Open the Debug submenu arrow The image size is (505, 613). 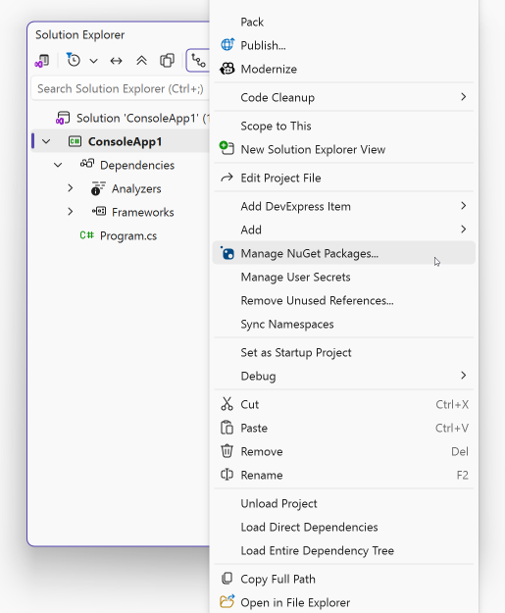[x=464, y=376]
